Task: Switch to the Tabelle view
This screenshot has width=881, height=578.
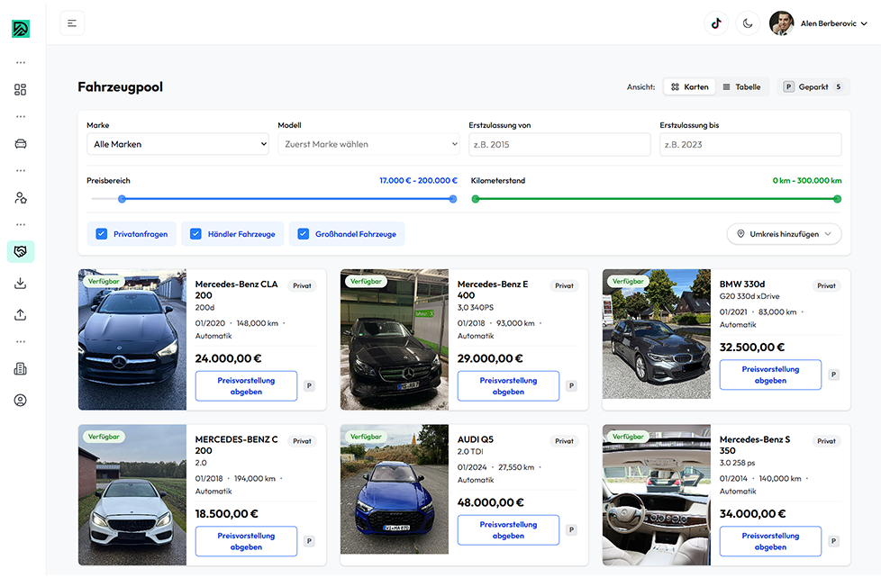Action: 742,86
